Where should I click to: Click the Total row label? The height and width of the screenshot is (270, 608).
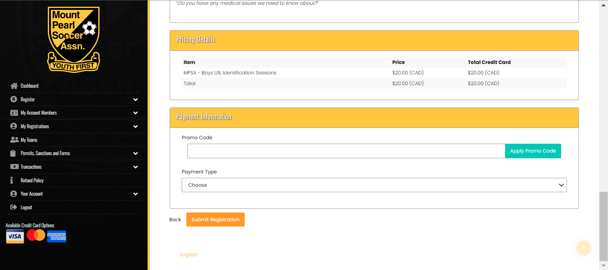[x=189, y=83]
